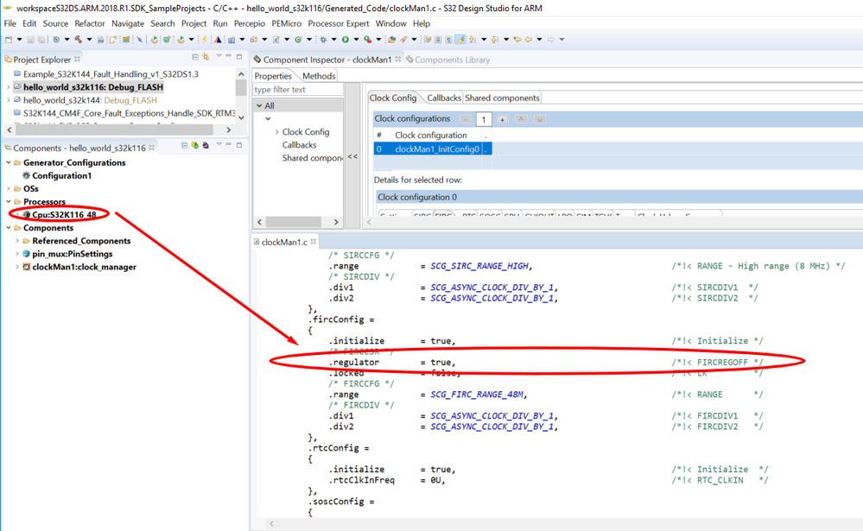
Task: Click the dark red-blue icon in Components header
Action: tap(206, 145)
